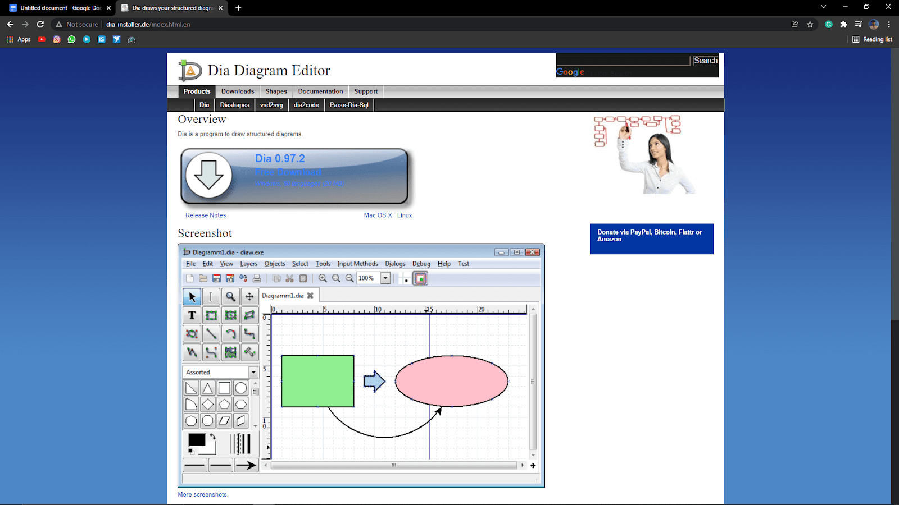Click the Dia 0.97.2 Free Download button
Screen dimensions: 899x505
(x=295, y=176)
